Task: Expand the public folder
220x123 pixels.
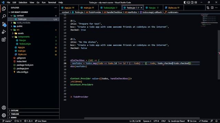Action: point(33,26)
